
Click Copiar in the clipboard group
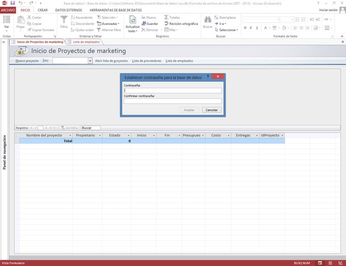pos(34,23)
